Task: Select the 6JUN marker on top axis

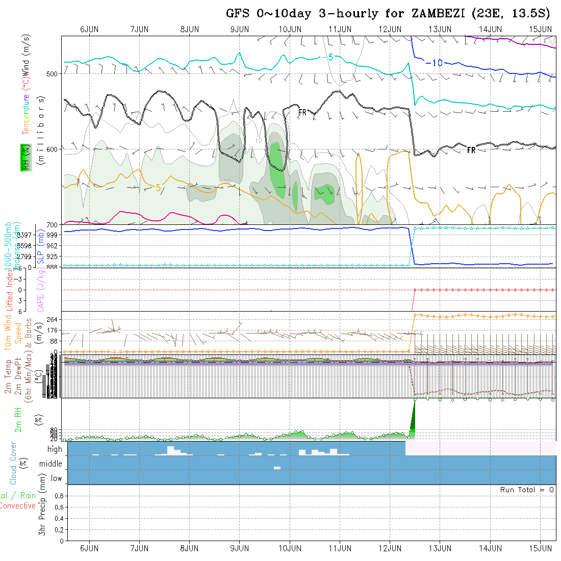Action: pos(89,29)
